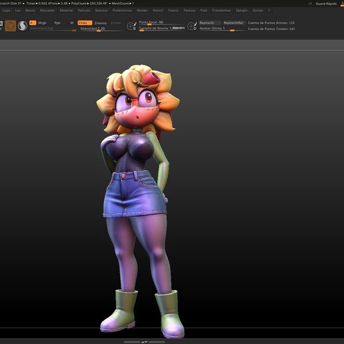Toggle the orange A channel button
This screenshot has width=344, height=344.
pos(33,23)
